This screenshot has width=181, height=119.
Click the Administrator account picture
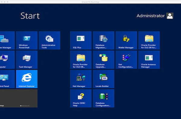[170, 16]
